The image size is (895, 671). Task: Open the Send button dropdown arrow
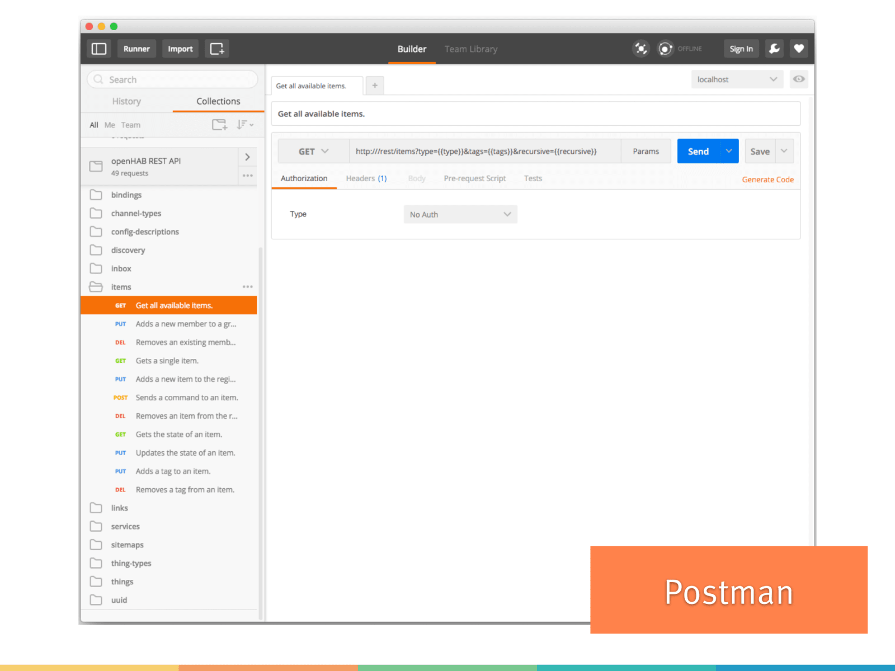point(729,151)
